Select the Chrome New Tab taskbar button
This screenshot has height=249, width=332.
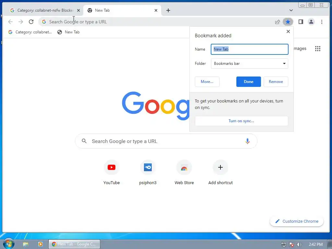click(74, 244)
